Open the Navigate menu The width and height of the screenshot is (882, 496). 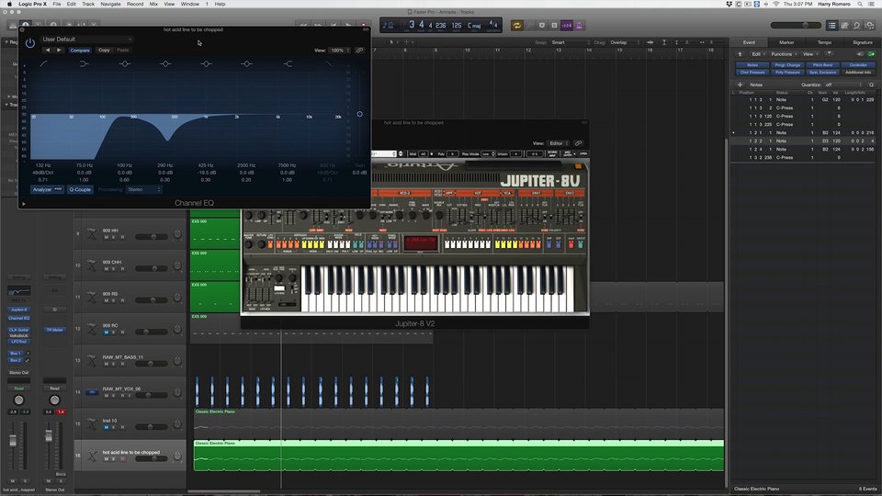click(110, 4)
